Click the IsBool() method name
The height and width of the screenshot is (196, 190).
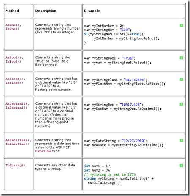tap(14, 62)
